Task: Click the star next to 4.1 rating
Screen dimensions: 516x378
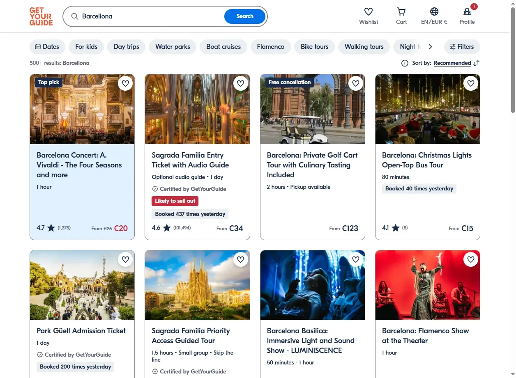Action: (x=396, y=228)
